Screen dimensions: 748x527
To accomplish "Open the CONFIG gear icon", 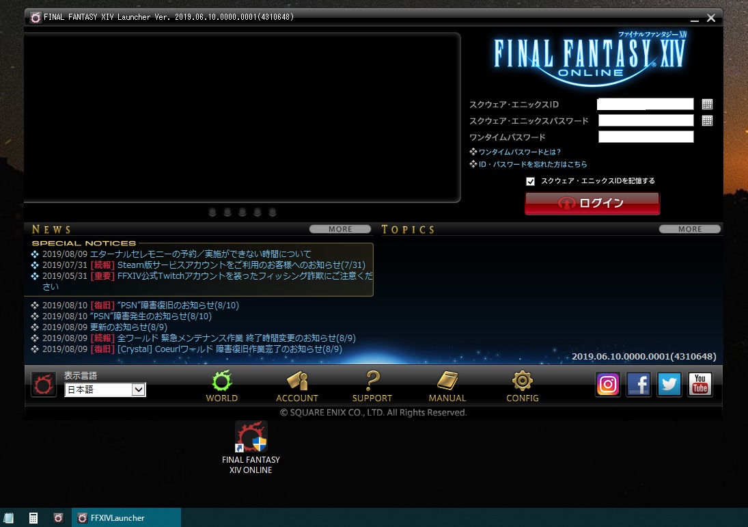I will tap(523, 386).
